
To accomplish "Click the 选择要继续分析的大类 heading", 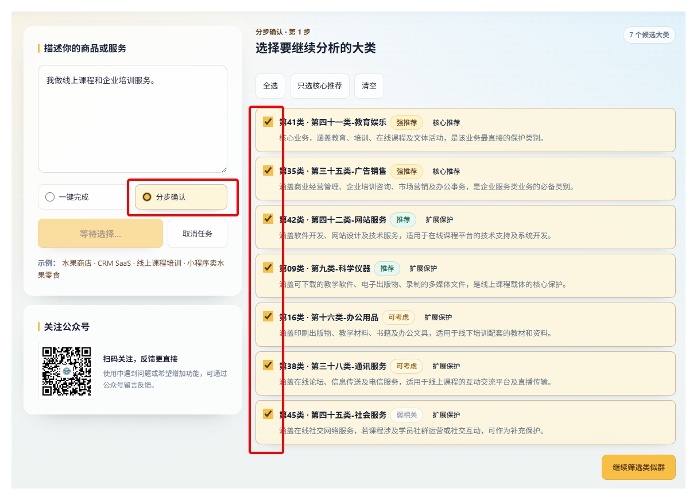I will click(x=316, y=48).
